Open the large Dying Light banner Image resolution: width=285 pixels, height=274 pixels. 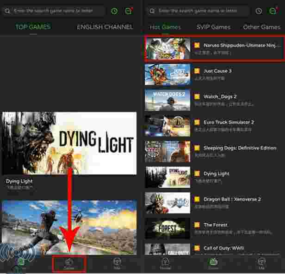tap(69, 143)
